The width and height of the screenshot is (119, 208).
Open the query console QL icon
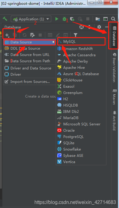(x=65, y=35)
